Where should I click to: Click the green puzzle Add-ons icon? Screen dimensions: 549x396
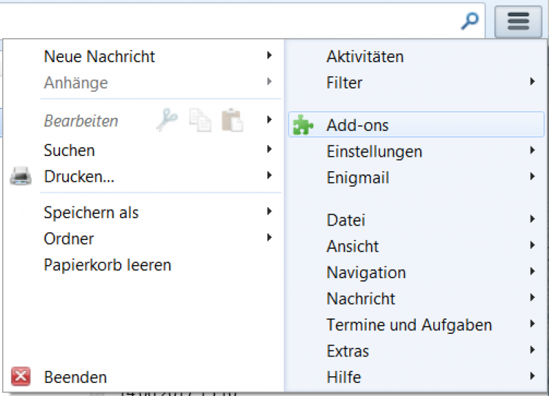tap(303, 125)
